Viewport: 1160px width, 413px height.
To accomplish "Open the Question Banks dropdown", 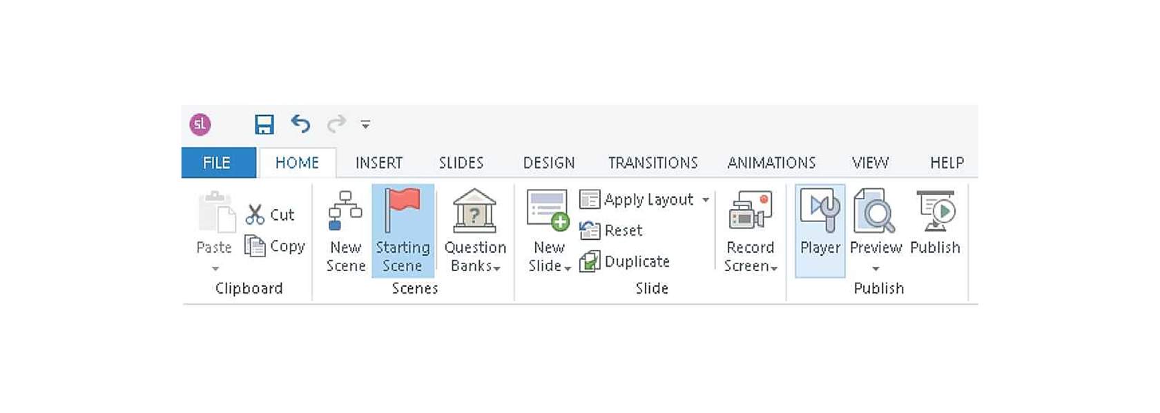I will tap(475, 231).
